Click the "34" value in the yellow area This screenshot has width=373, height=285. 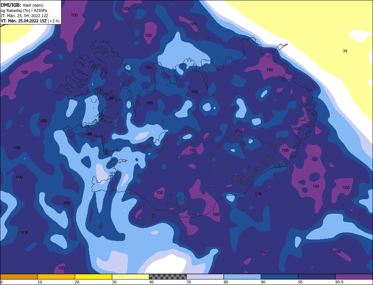click(345, 51)
